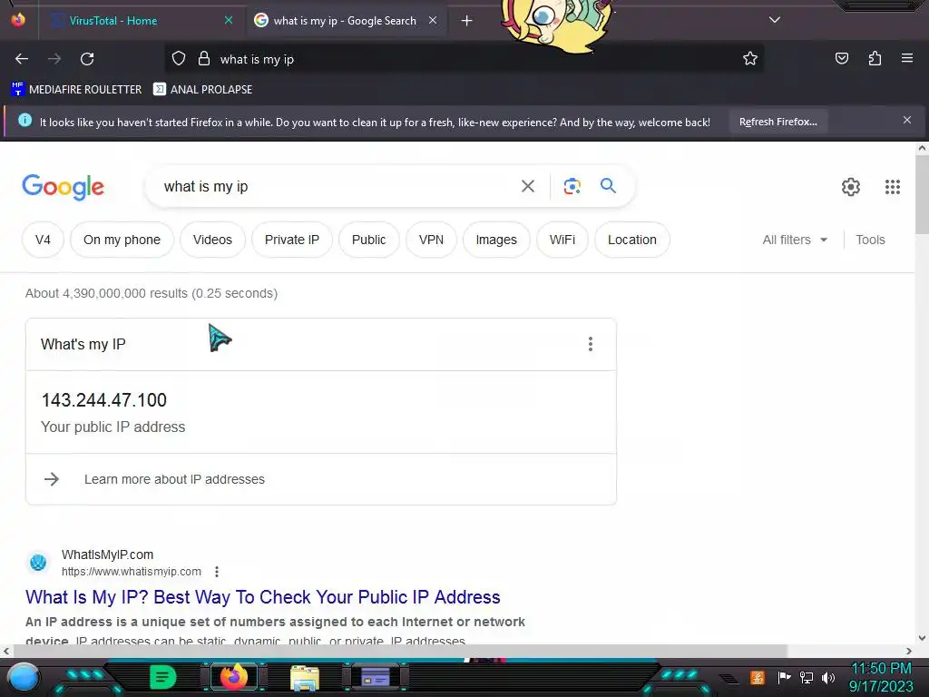929x697 pixels.
Task: Open the green notes app on taskbar
Action: [x=163, y=677]
